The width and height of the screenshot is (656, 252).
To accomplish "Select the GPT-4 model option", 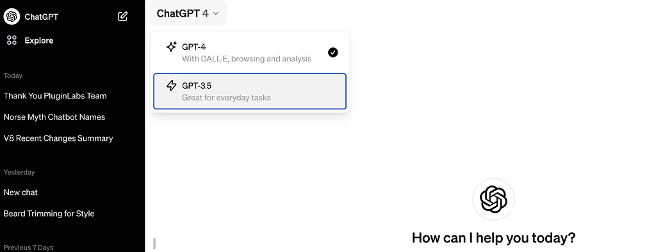I will click(250, 52).
